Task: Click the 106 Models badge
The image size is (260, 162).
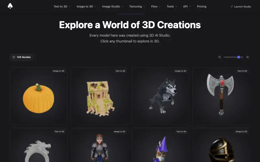Action: pos(21,57)
